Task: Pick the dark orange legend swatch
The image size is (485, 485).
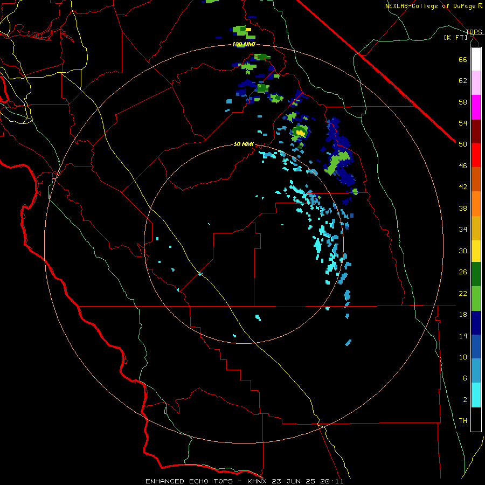Action: coord(476,179)
